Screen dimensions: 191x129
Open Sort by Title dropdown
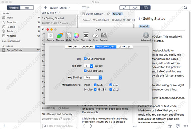[x=51, y=13]
